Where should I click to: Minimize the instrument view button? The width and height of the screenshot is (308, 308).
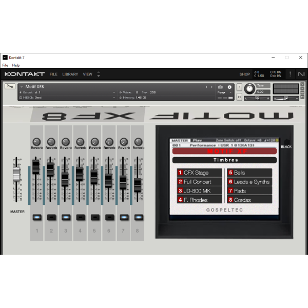click(x=302, y=89)
